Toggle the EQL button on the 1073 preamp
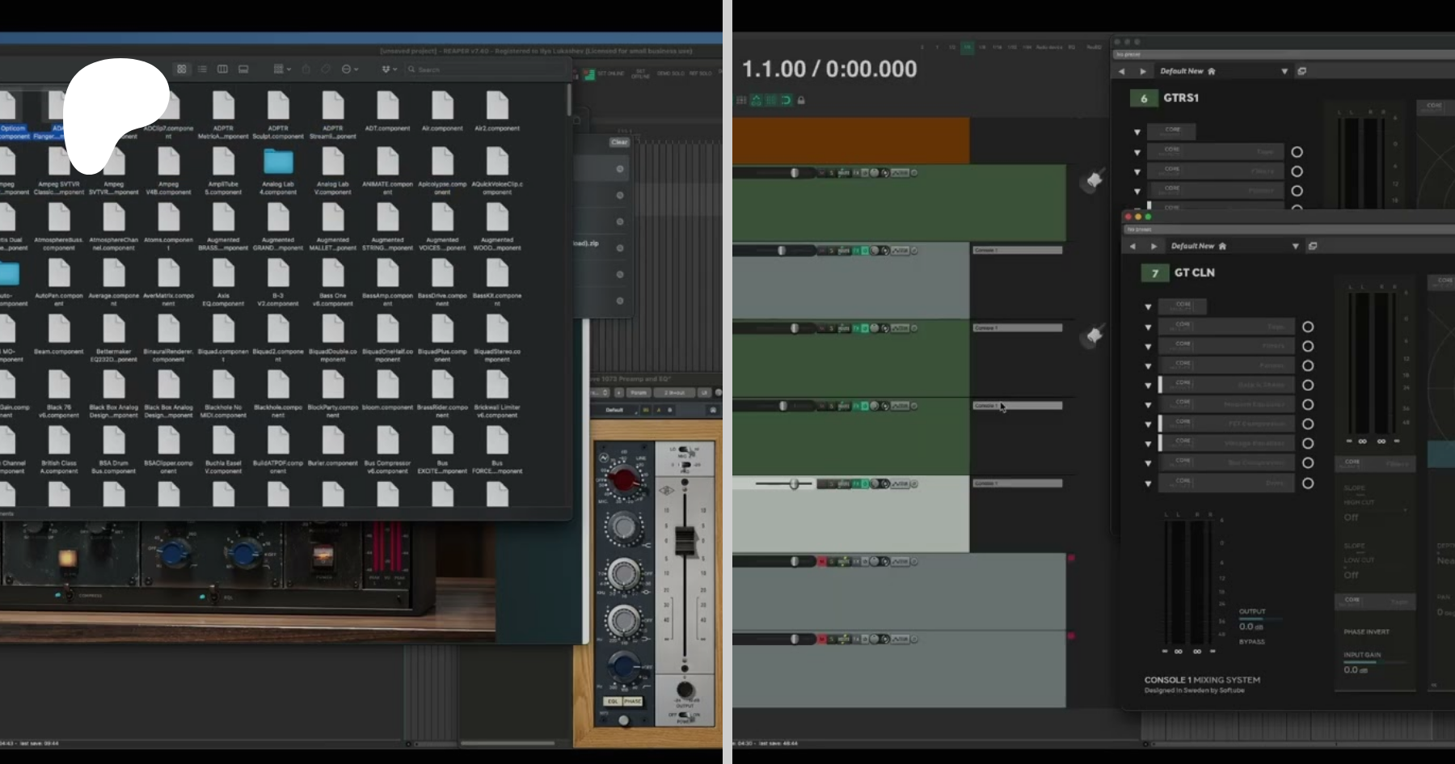 613,701
